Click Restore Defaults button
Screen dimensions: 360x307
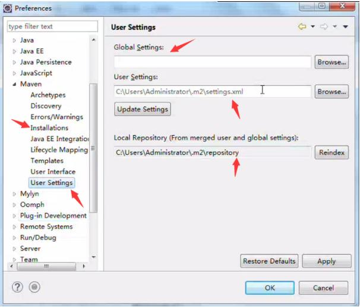click(x=269, y=261)
